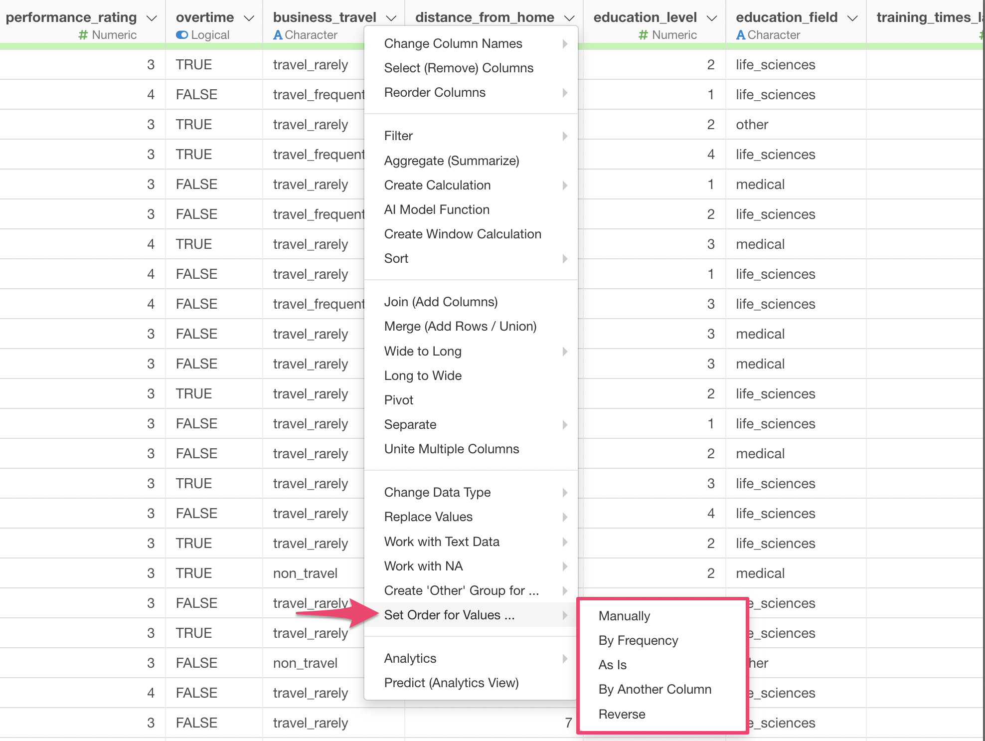Viewport: 985px width, 741px height.
Task: Click the Logical type icon under overtime
Action: point(182,35)
